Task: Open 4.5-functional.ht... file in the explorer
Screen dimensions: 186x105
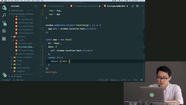Action: (x=26, y=33)
